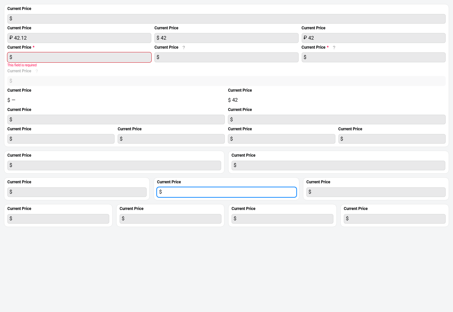Click the help icon next to the required asterisk
The image size is (453, 312).
(334, 48)
